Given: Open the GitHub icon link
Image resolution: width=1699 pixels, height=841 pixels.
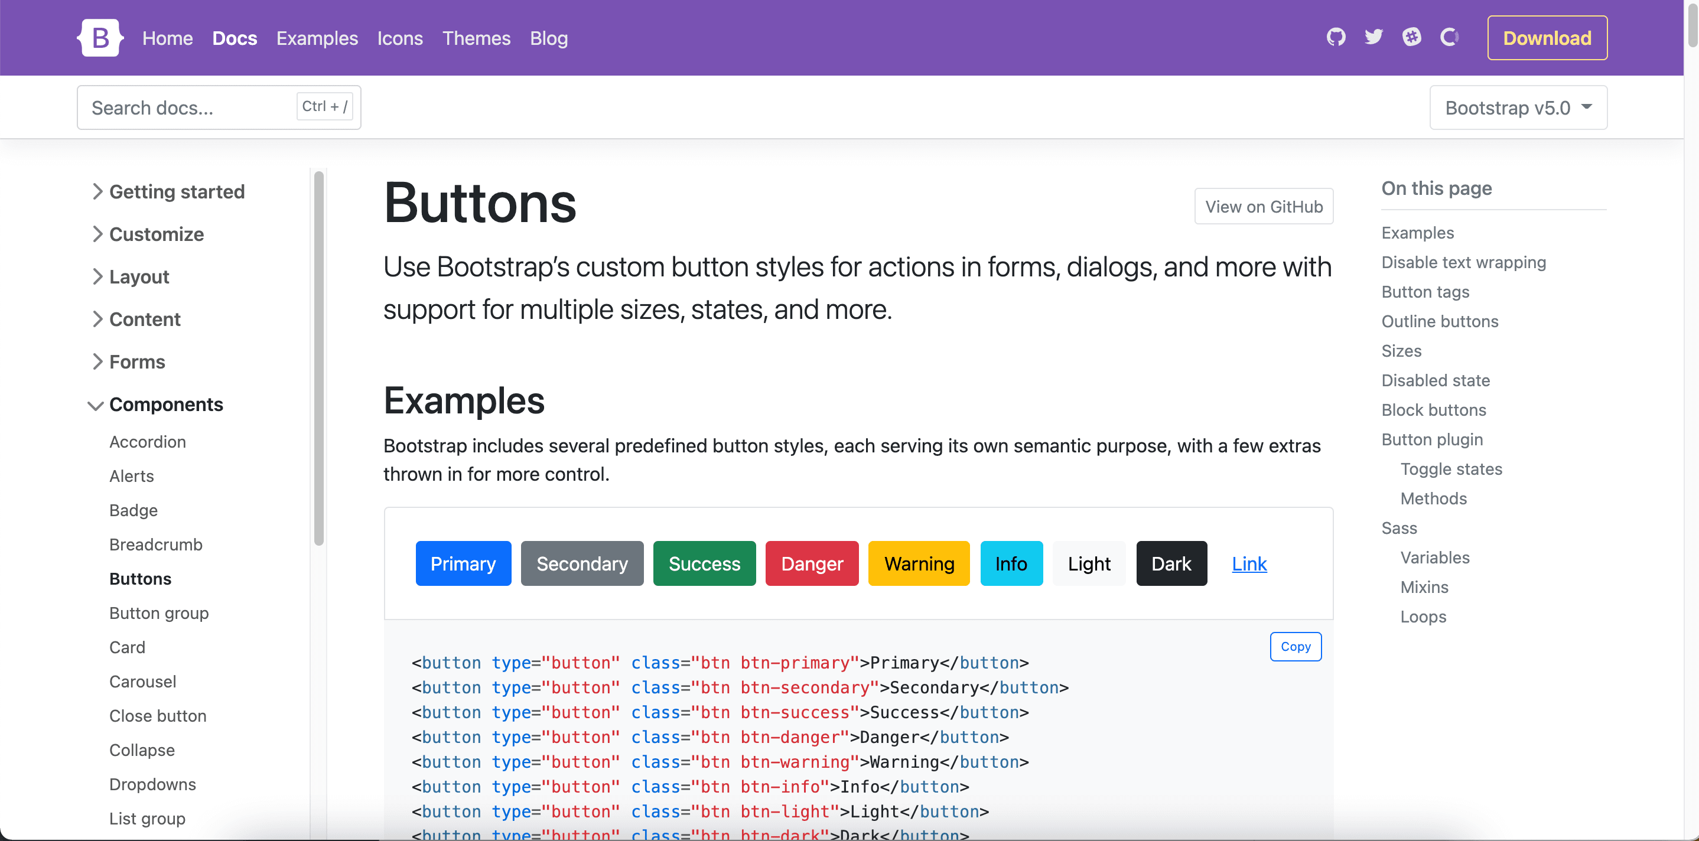Looking at the screenshot, I should [1336, 37].
